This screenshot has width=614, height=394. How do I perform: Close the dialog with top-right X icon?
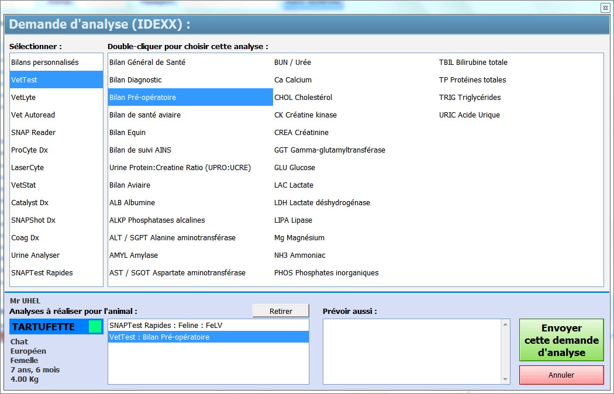click(605, 8)
